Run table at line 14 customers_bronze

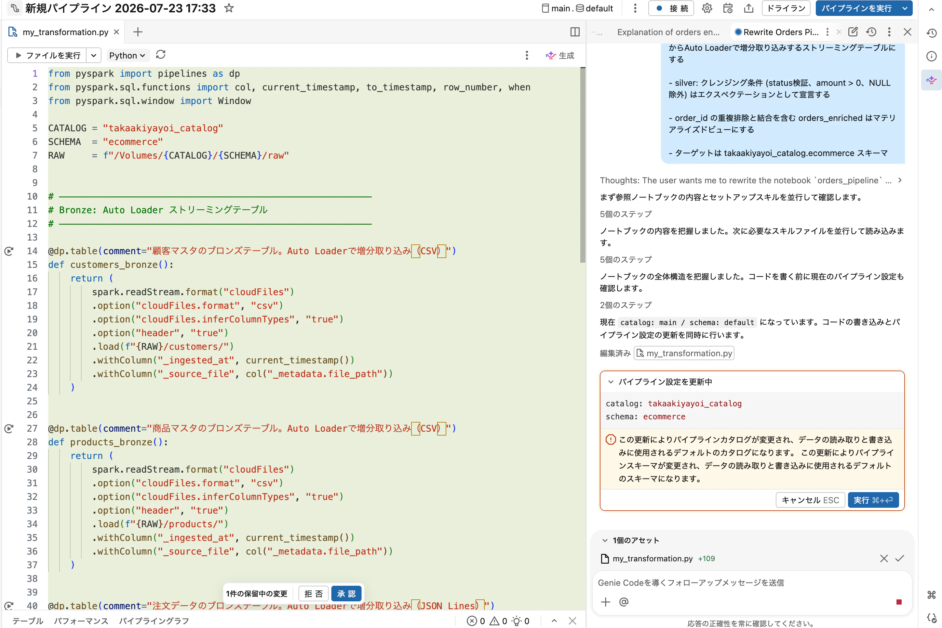point(9,251)
